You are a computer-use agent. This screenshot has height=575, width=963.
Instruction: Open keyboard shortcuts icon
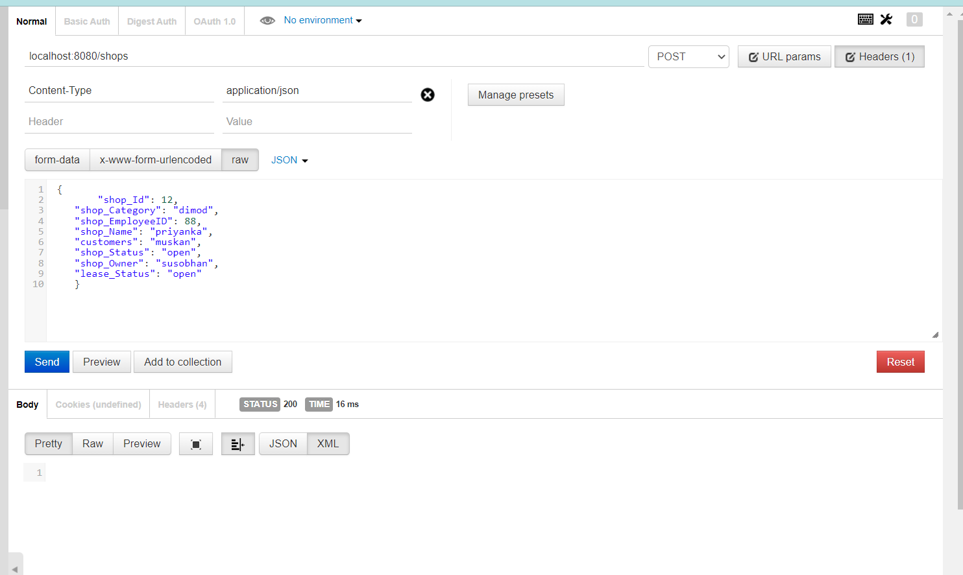pos(865,19)
